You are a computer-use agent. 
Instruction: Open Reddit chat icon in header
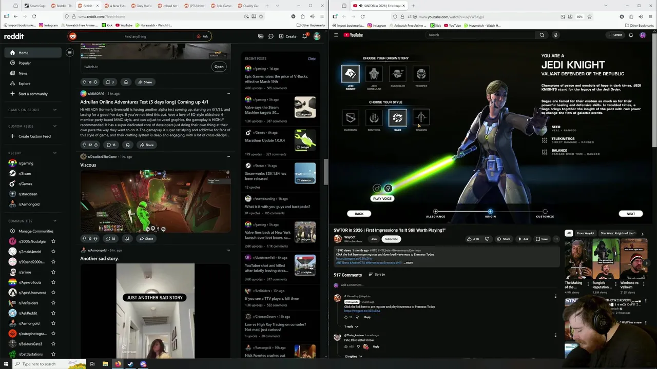270,36
